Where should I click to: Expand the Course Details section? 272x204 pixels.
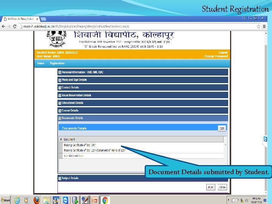click(x=142, y=110)
